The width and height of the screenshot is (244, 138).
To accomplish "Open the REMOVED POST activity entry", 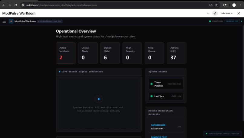I will 166,136.
